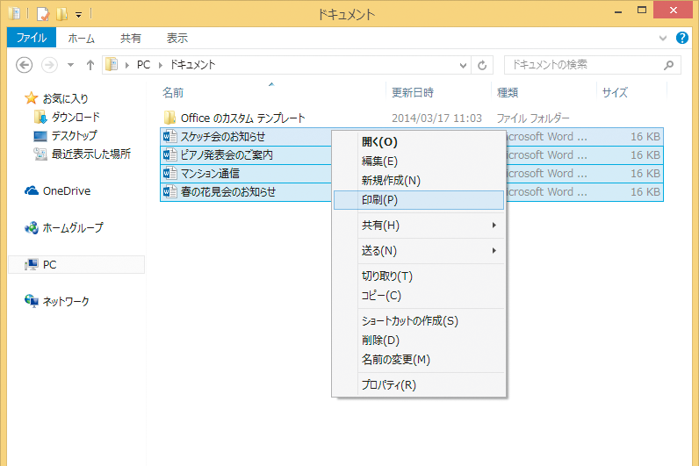Expand the 共有(H) submenu
699x466 pixels.
[x=418, y=226]
